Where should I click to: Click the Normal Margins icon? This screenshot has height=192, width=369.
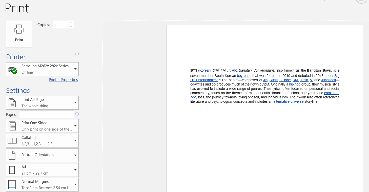coord(12,185)
